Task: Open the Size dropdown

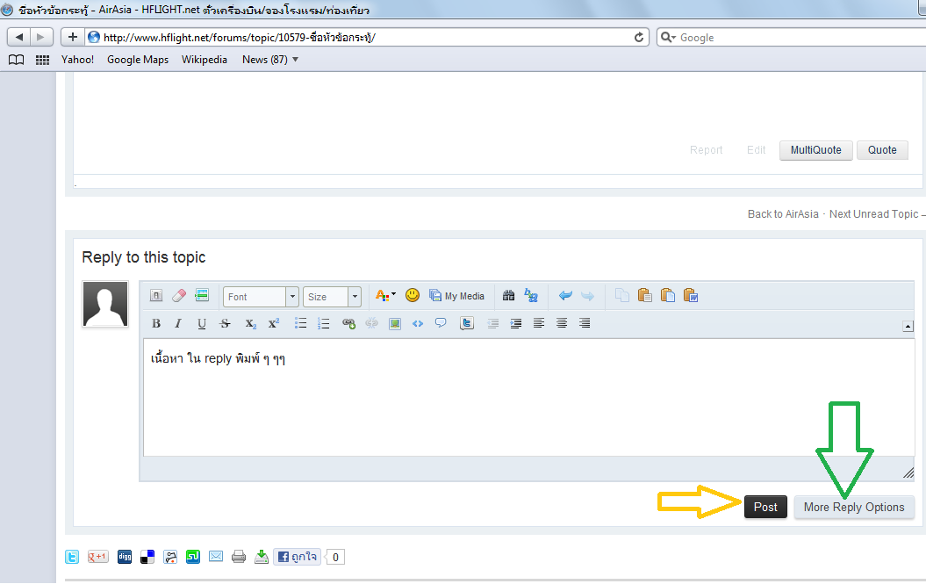Action: (332, 297)
